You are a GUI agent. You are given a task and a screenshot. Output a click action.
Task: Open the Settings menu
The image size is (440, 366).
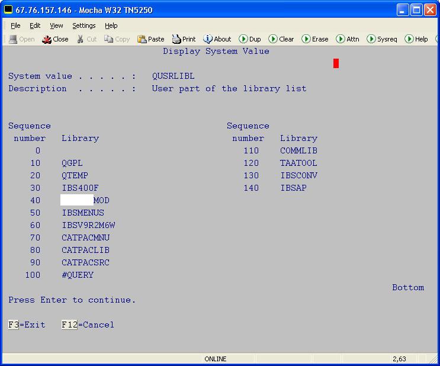pos(84,25)
